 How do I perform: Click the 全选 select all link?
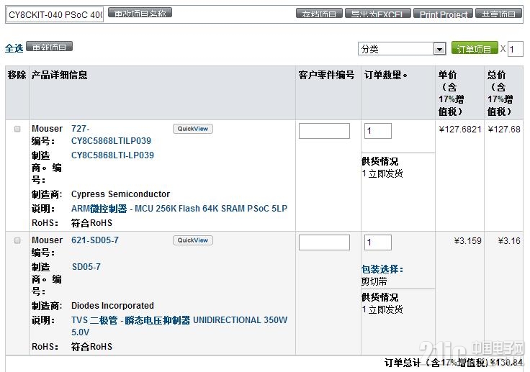click(x=14, y=48)
